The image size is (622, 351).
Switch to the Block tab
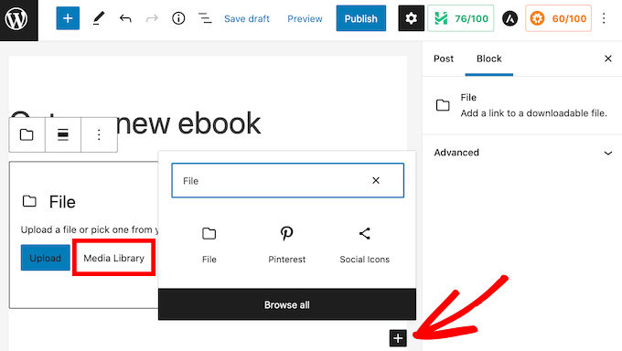pyautogui.click(x=489, y=58)
